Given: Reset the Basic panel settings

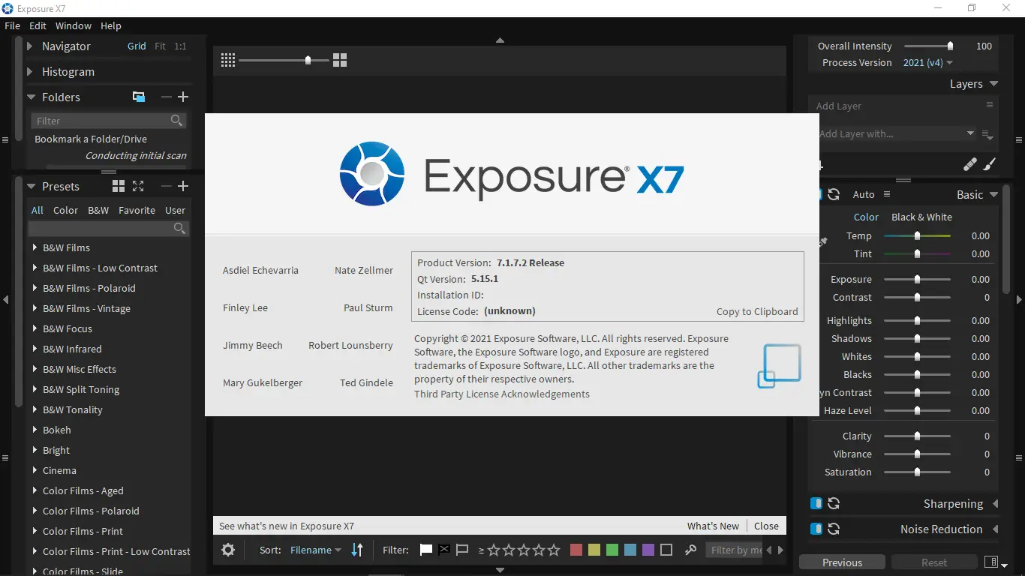Looking at the screenshot, I should pyautogui.click(x=834, y=194).
